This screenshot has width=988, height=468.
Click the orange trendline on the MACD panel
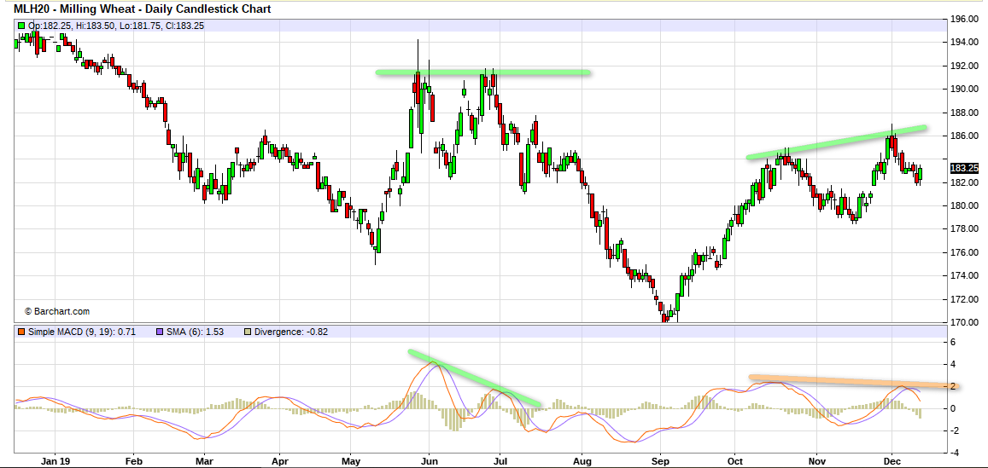[854, 381]
